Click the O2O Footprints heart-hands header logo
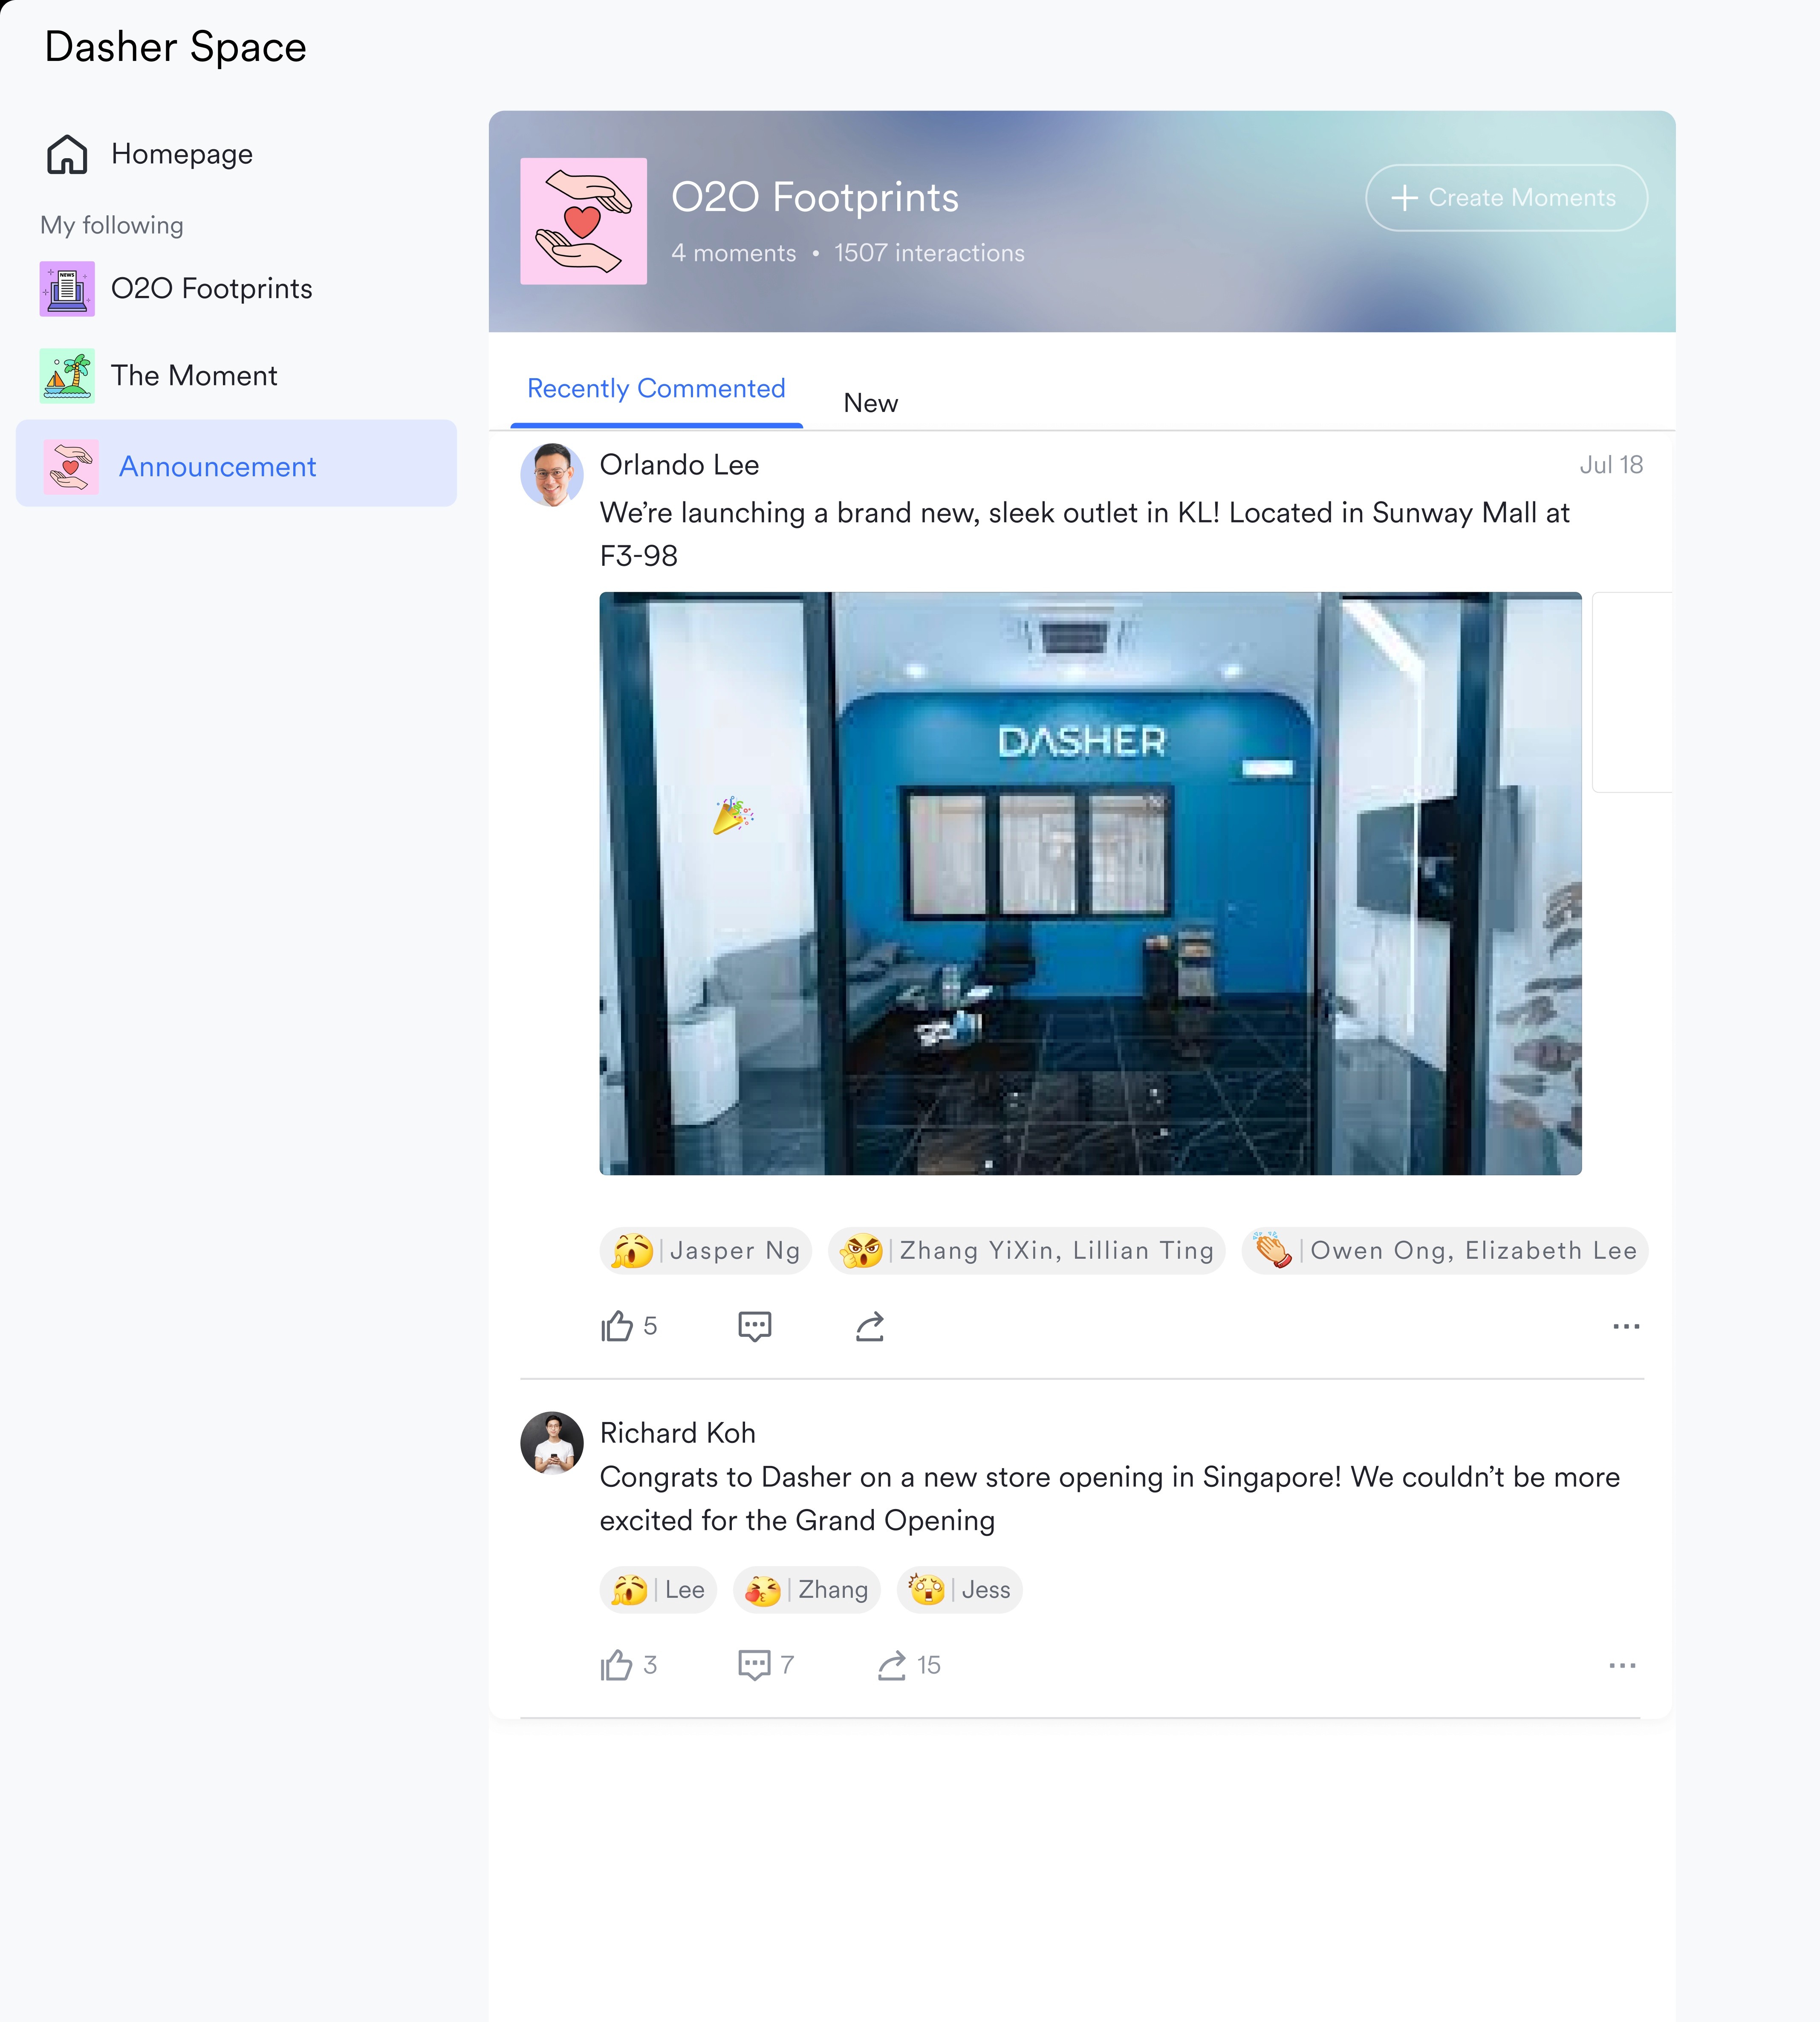The image size is (1820, 2022). click(583, 221)
